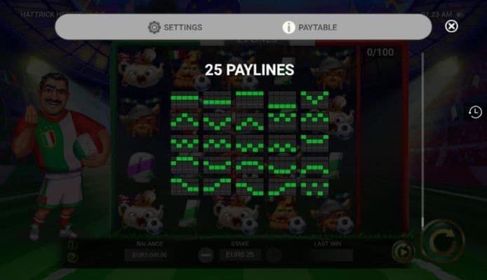Screen dimensions: 487x280
Task: Click the paytable info icon
Action: pyautogui.click(x=288, y=27)
